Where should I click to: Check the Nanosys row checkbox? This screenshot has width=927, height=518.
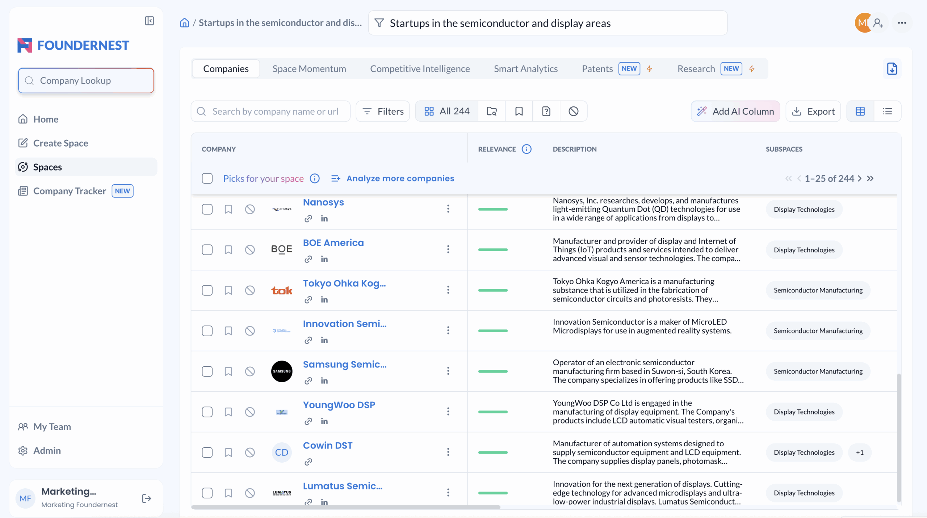[x=207, y=209]
